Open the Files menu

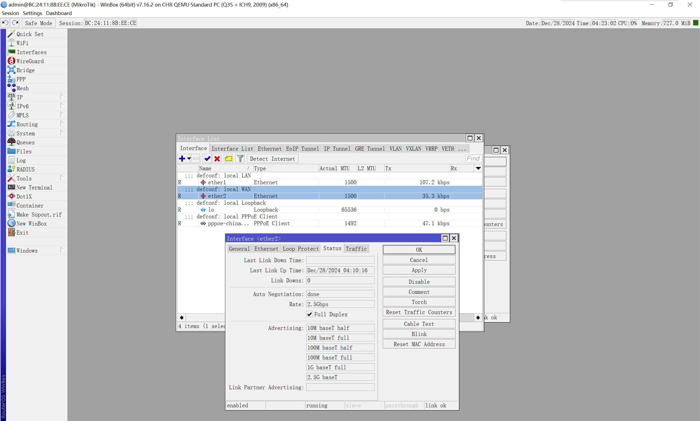37,151
